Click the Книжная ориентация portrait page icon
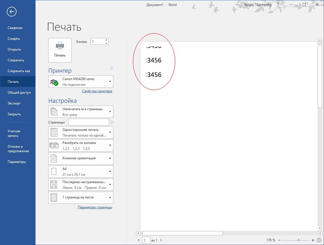This screenshot has height=245, width=324. 54,158
